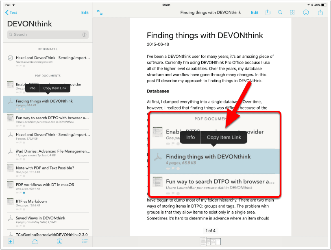Open Hazel and DevonThink 8 pages PDF
The image size is (331, 250).
pyautogui.click(x=48, y=138)
